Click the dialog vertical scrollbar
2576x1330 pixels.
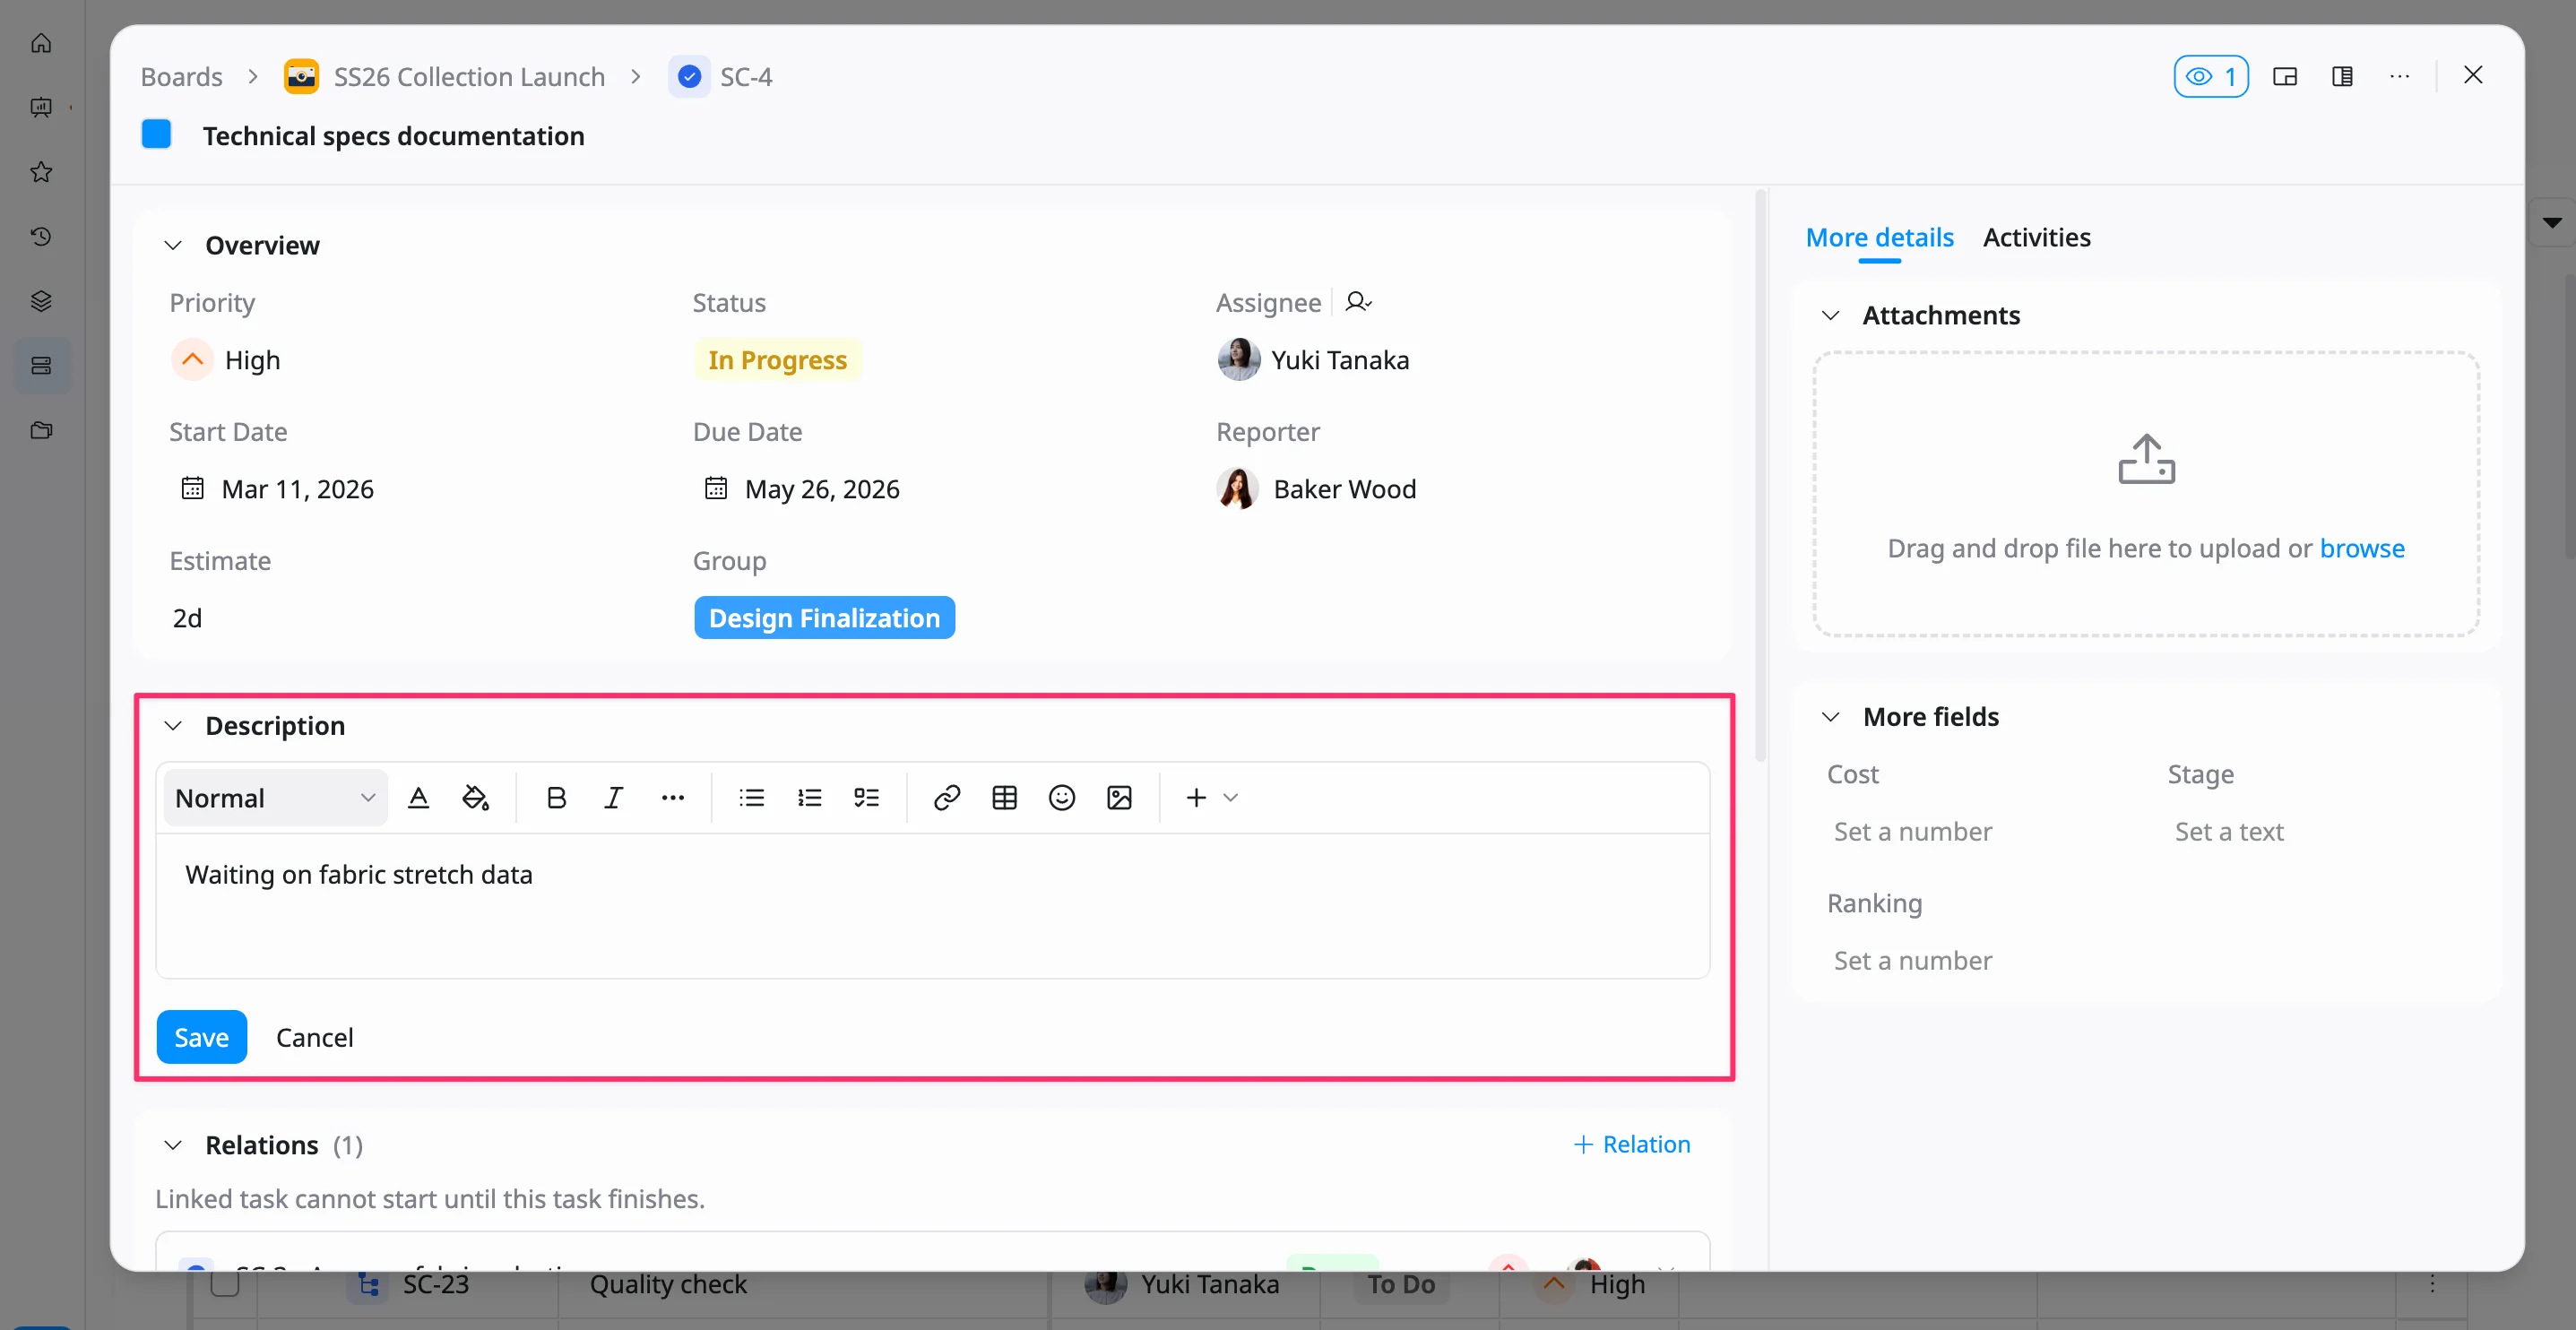pyautogui.click(x=1760, y=477)
